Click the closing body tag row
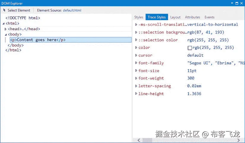 tap(16, 45)
